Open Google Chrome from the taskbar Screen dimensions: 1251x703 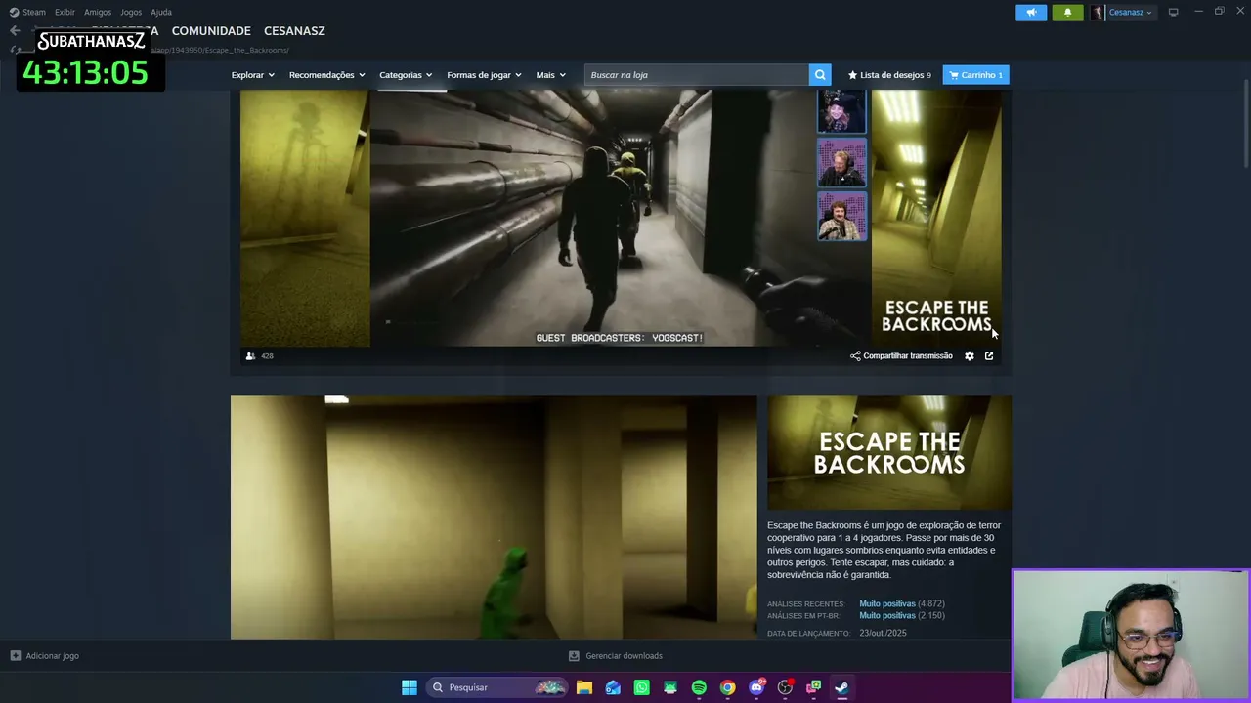(x=728, y=687)
